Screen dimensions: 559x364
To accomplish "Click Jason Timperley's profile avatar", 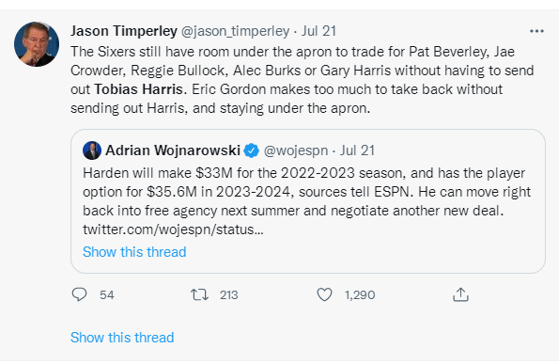I will click(x=37, y=44).
